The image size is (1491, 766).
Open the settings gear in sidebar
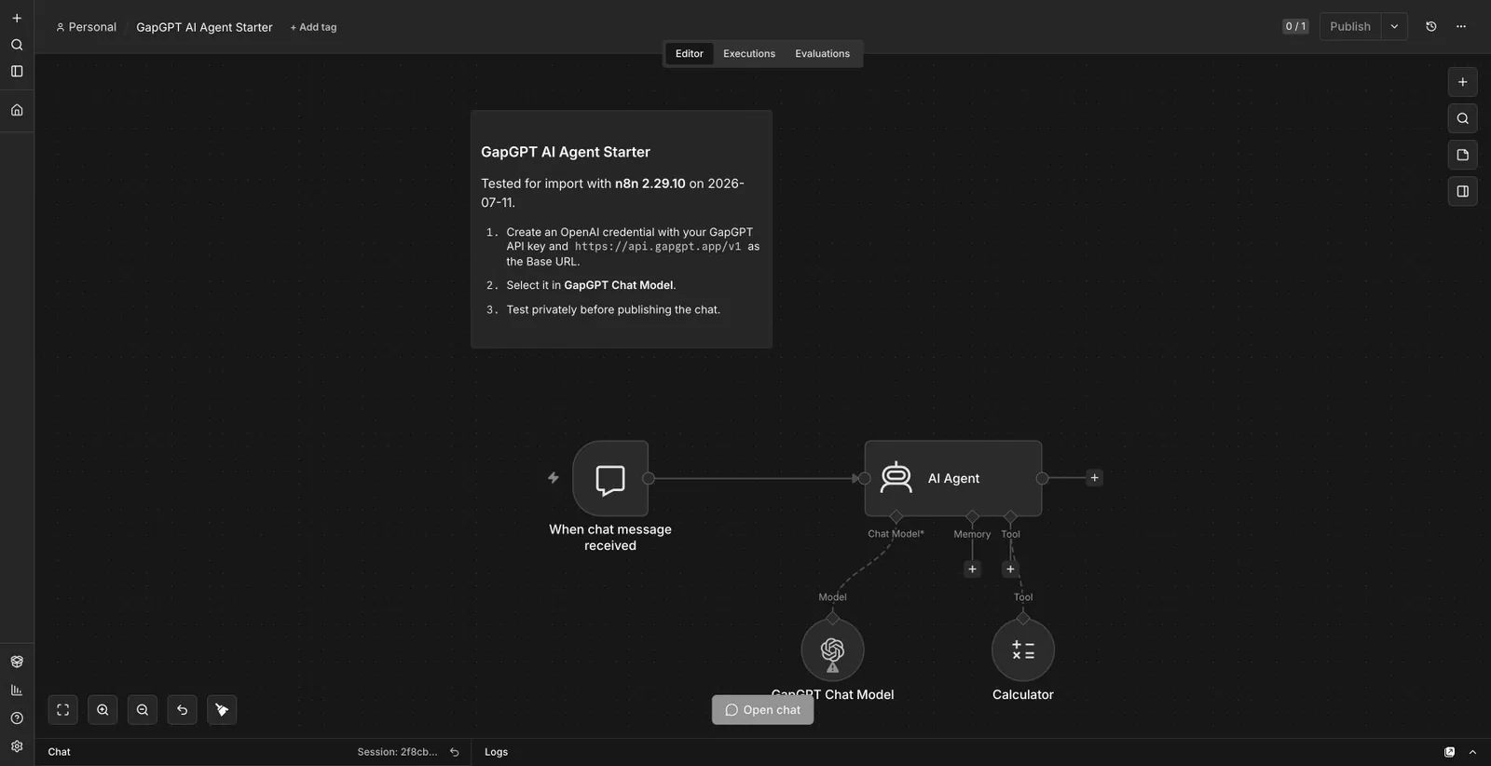(x=17, y=746)
